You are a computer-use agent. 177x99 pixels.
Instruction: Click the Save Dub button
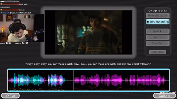pos(158,43)
